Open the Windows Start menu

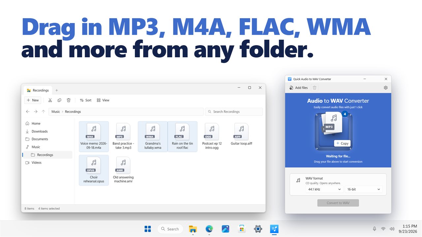pyautogui.click(x=148, y=229)
